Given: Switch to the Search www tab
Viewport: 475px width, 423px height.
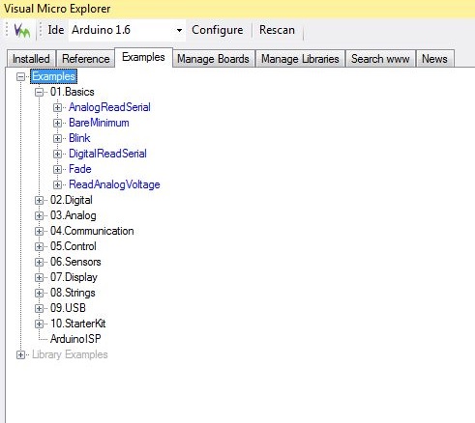Looking at the screenshot, I should point(380,59).
